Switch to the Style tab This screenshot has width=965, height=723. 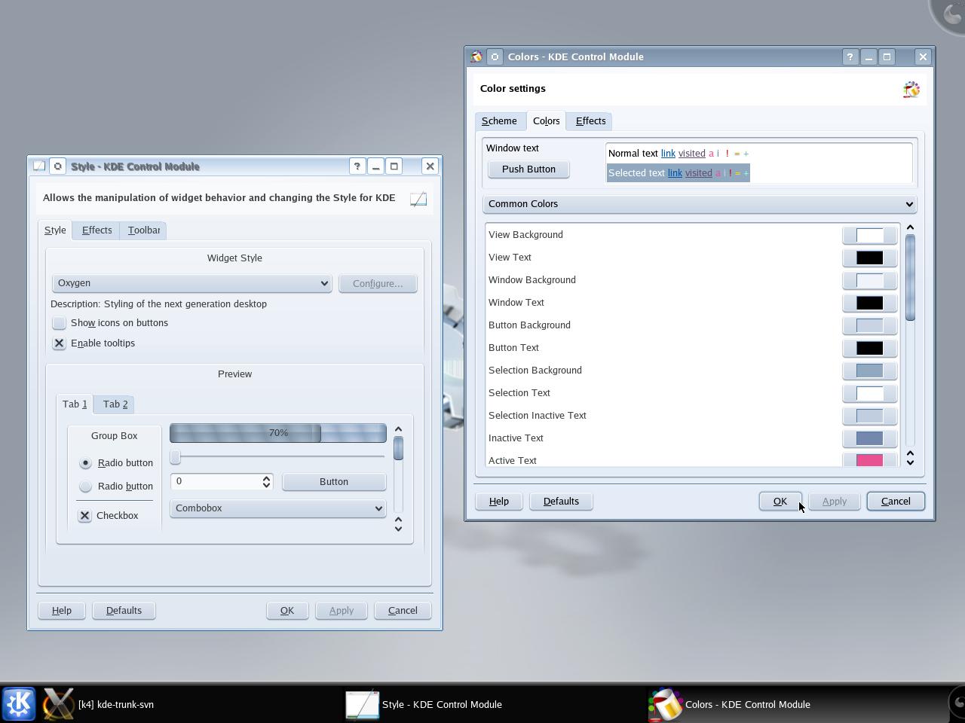tap(55, 230)
